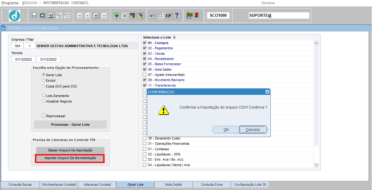Click the Undo arrow toolbar icon
372x190 pixels.
[153, 16]
